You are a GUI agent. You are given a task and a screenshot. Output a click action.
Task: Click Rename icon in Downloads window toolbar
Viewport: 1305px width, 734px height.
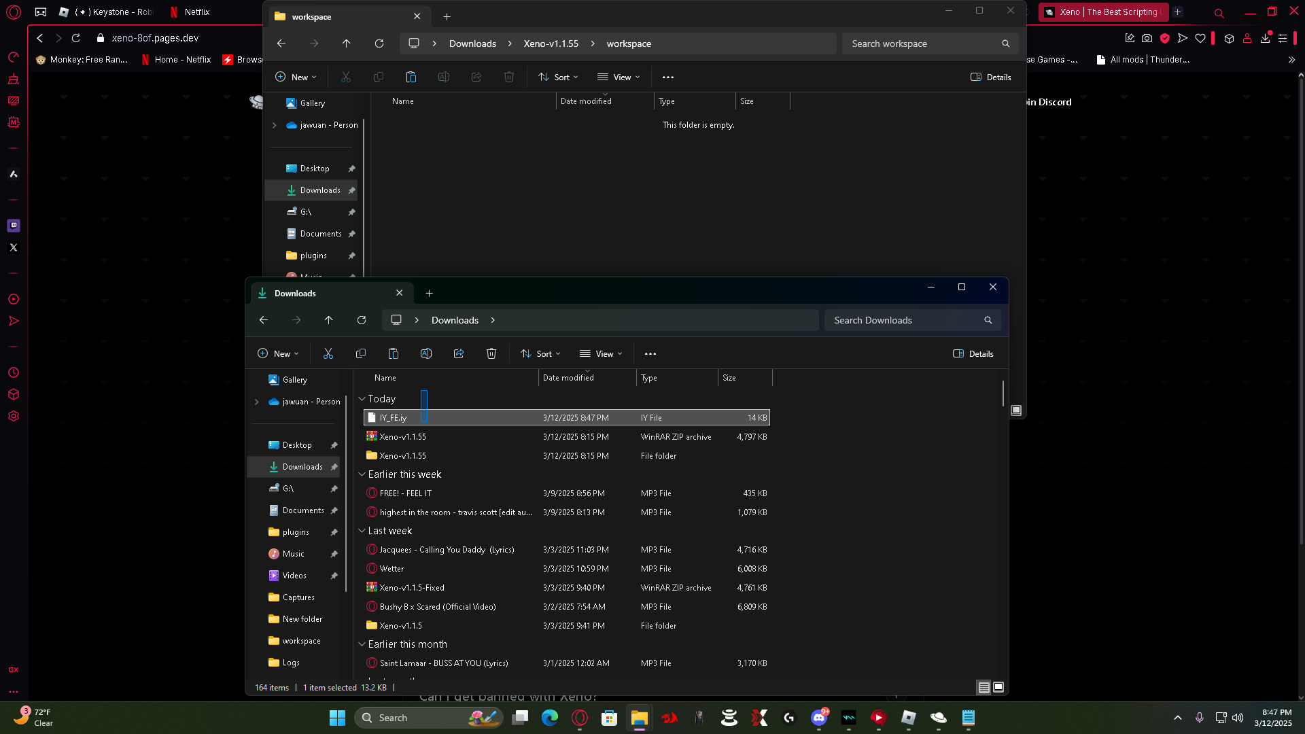coord(426,354)
